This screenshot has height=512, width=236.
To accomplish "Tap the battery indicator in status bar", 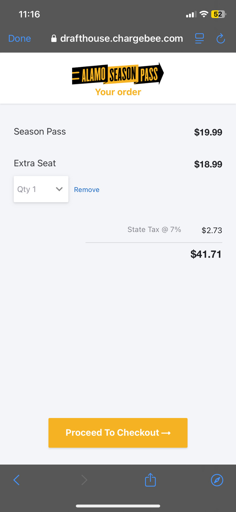I will click(x=218, y=14).
